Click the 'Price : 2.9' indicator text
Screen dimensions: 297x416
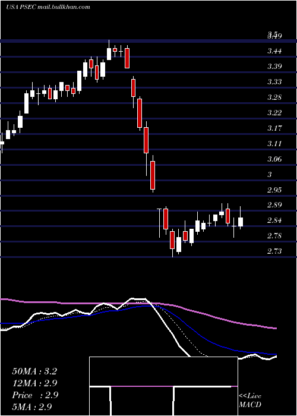[x=35, y=395]
